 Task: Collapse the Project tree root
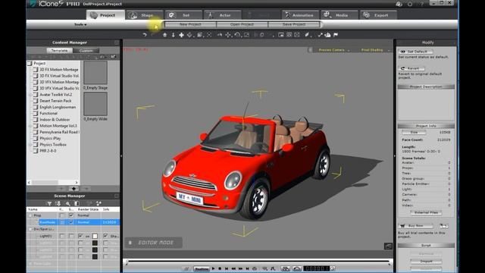[30, 64]
